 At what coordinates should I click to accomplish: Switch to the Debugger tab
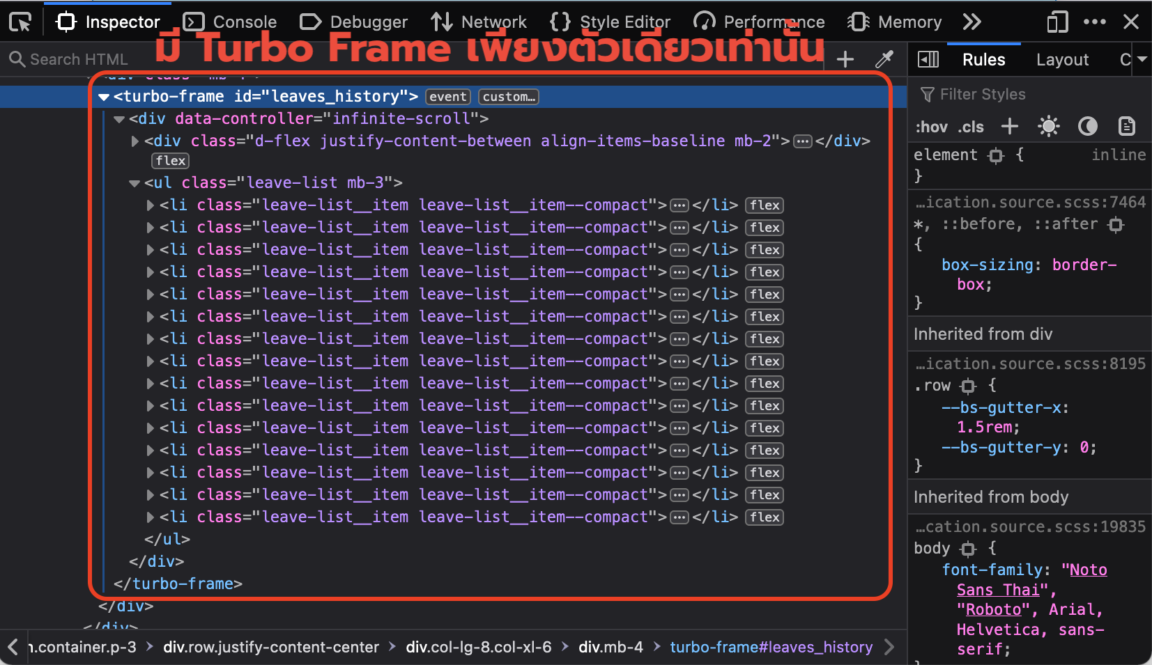[353, 22]
